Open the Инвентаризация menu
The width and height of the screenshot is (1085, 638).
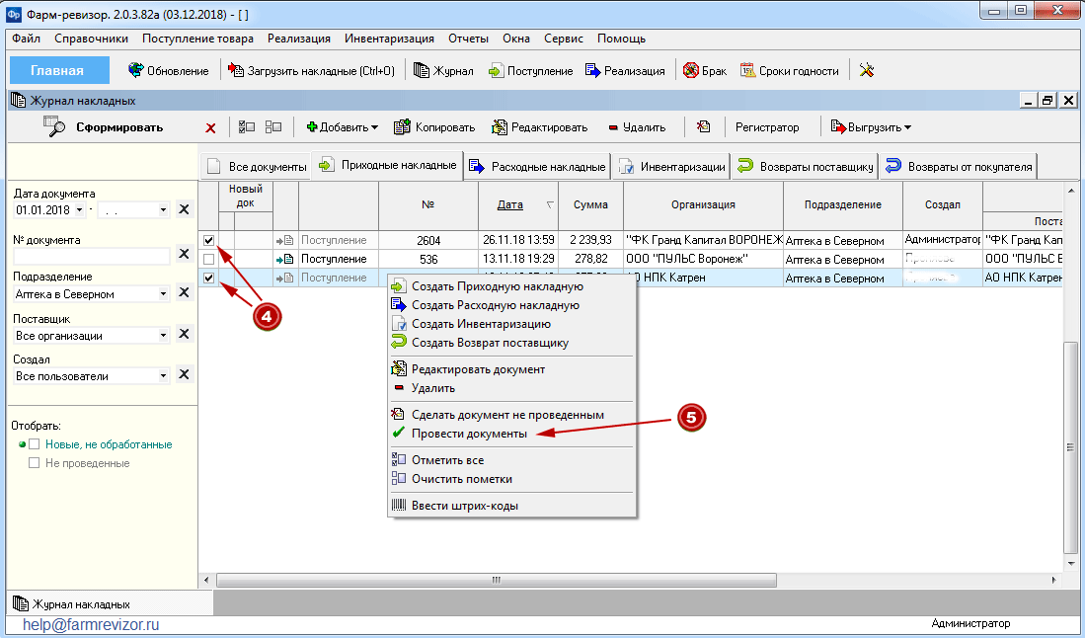(x=390, y=39)
